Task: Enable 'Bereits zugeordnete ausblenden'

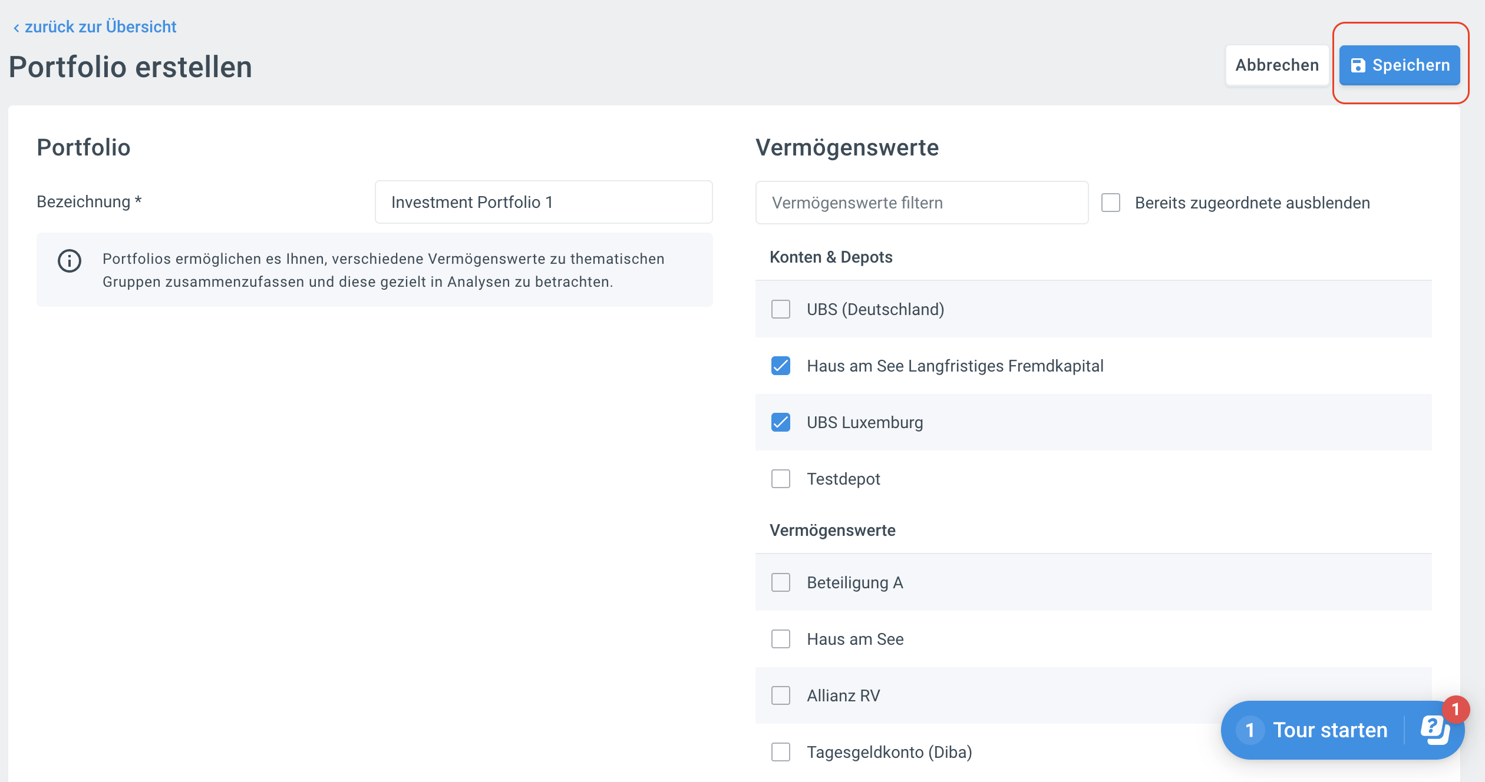Action: (x=1111, y=203)
